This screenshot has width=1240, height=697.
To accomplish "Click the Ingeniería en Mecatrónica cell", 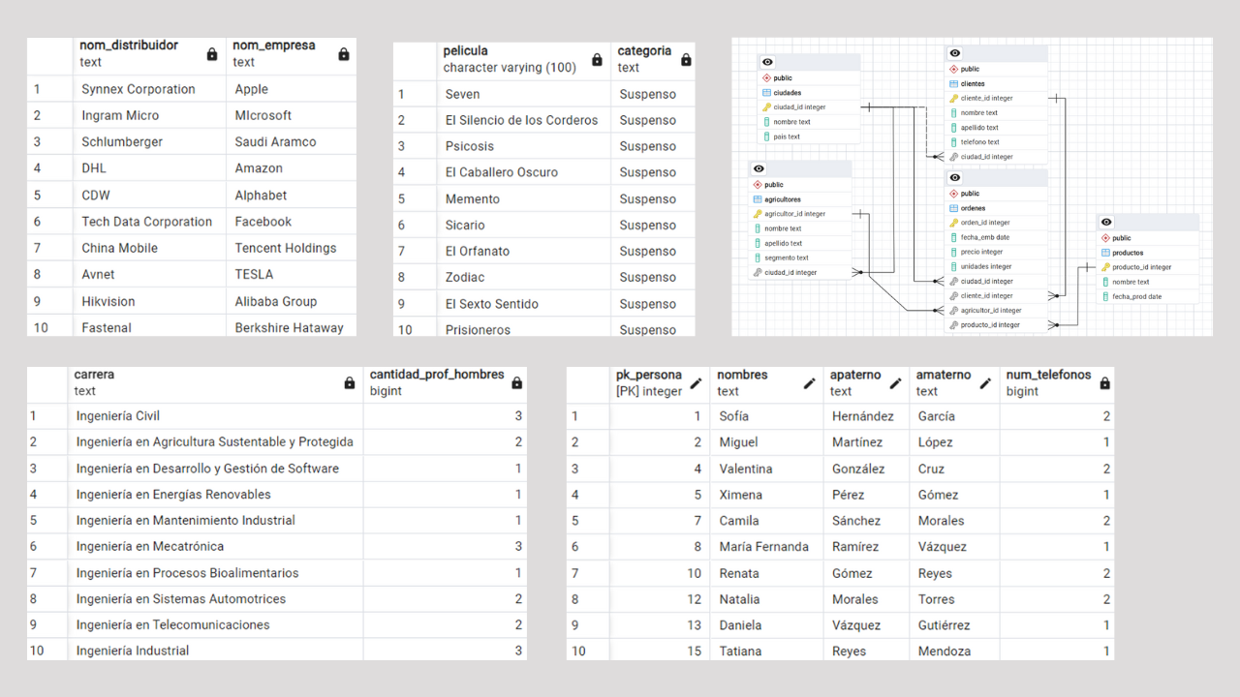I will coord(150,546).
